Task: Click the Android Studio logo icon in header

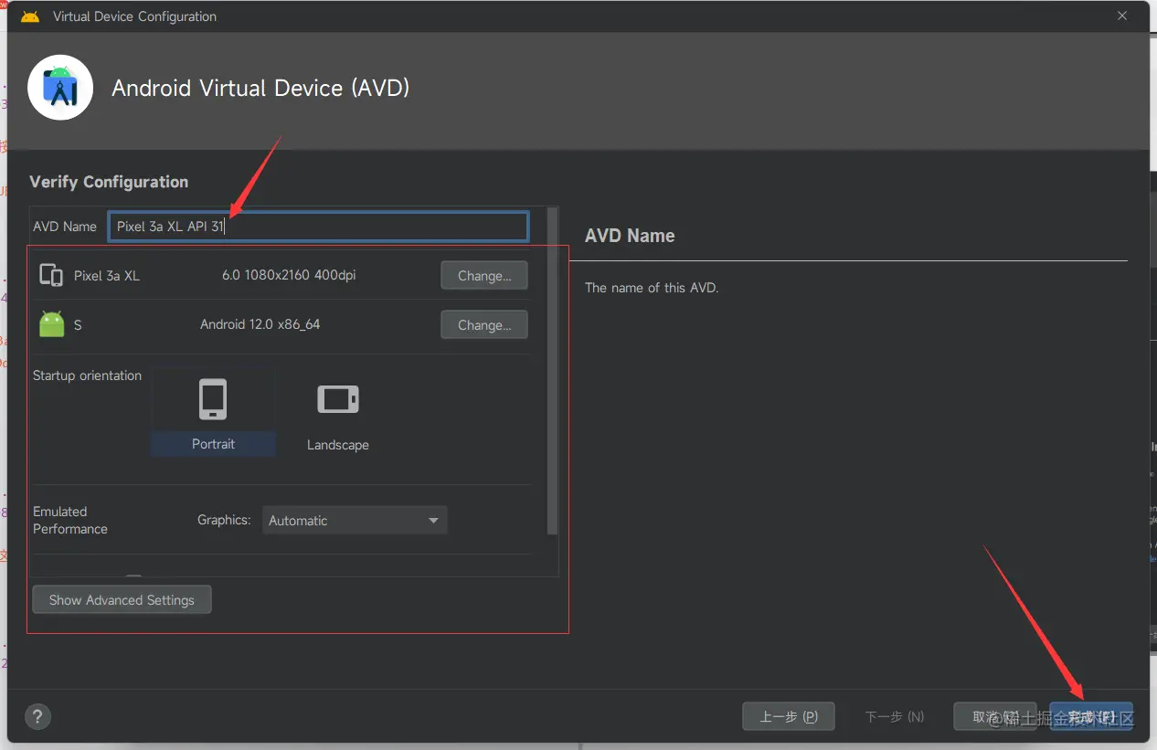Action: coord(60,88)
